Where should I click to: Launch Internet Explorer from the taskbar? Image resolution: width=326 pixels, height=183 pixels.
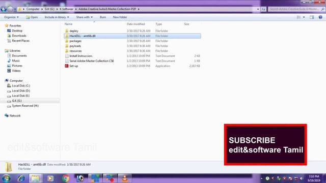pyautogui.click(x=21, y=178)
